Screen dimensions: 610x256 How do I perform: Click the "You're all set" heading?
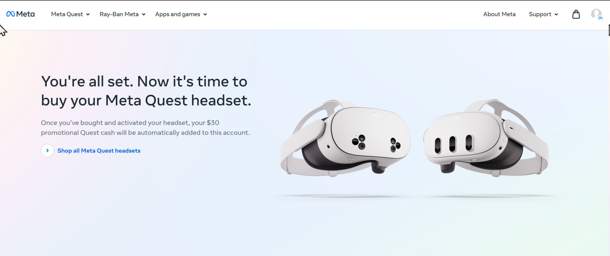pos(146,91)
